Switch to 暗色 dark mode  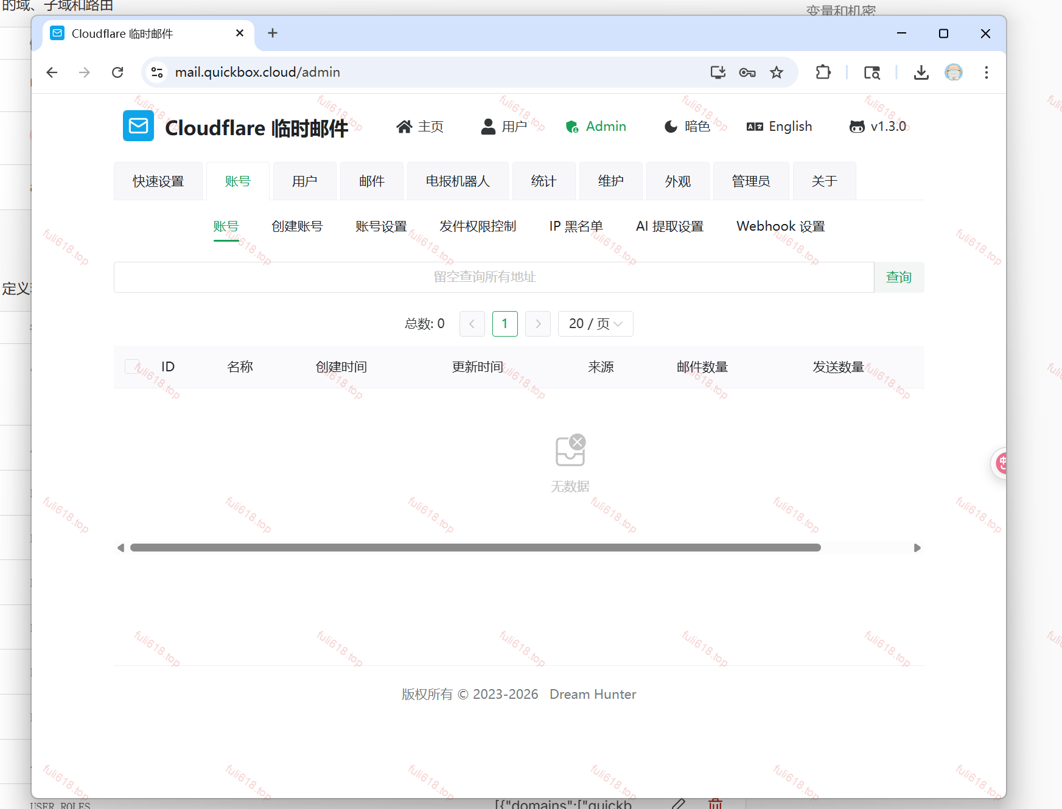pos(687,127)
